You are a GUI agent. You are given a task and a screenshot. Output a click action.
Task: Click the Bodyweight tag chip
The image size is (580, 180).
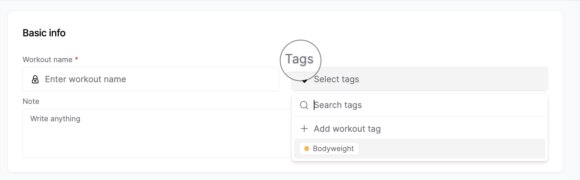pyautogui.click(x=329, y=148)
